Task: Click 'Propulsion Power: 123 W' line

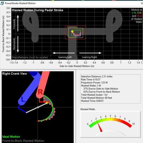Action: pos(95,82)
